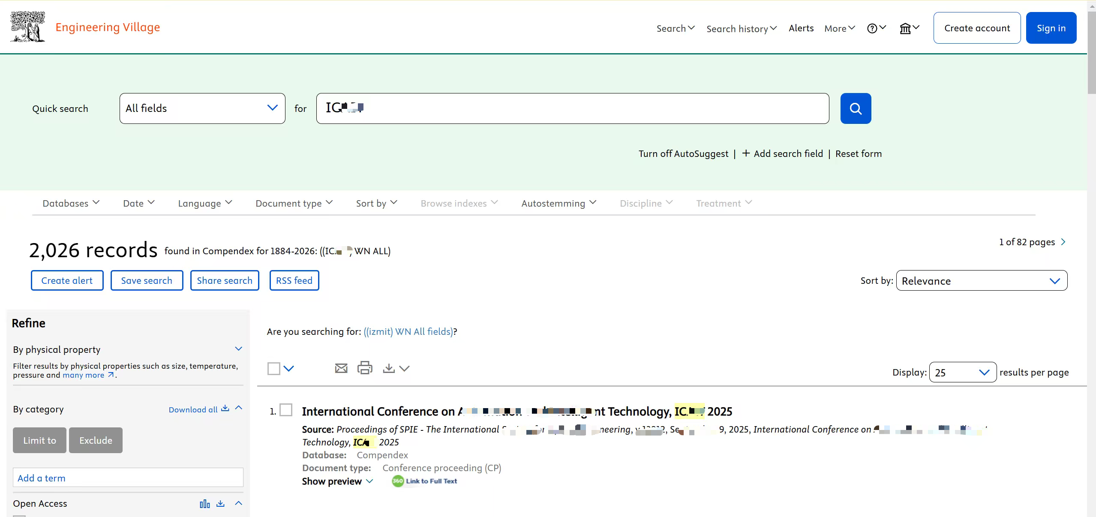The width and height of the screenshot is (1096, 517).
Task: Click the Sign in button
Action: 1051,28
